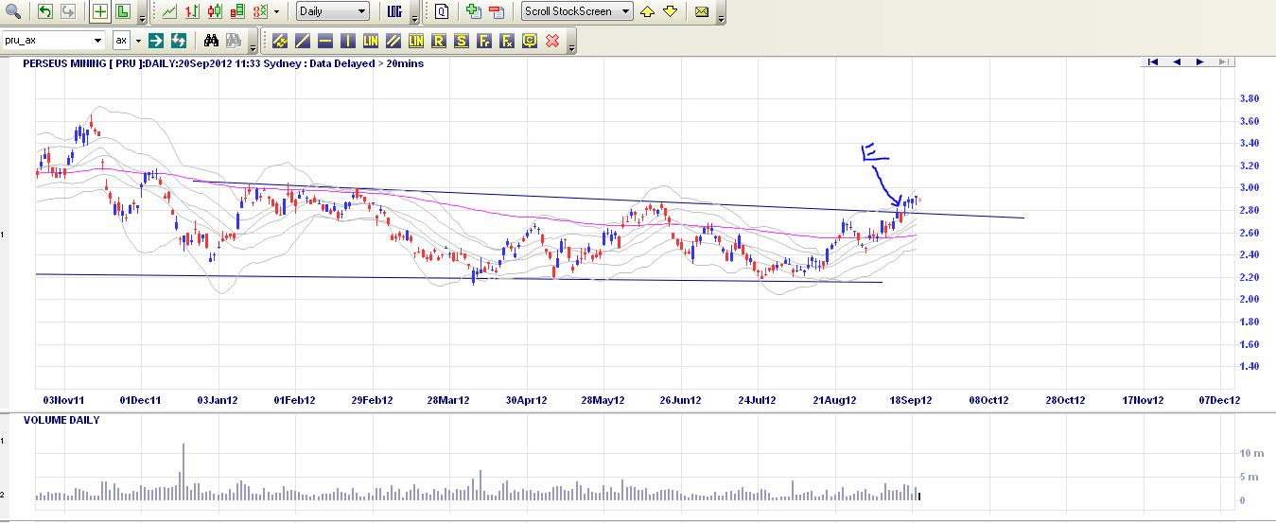
Task: Click the pru_ax symbol input field
Action: click(x=45, y=41)
